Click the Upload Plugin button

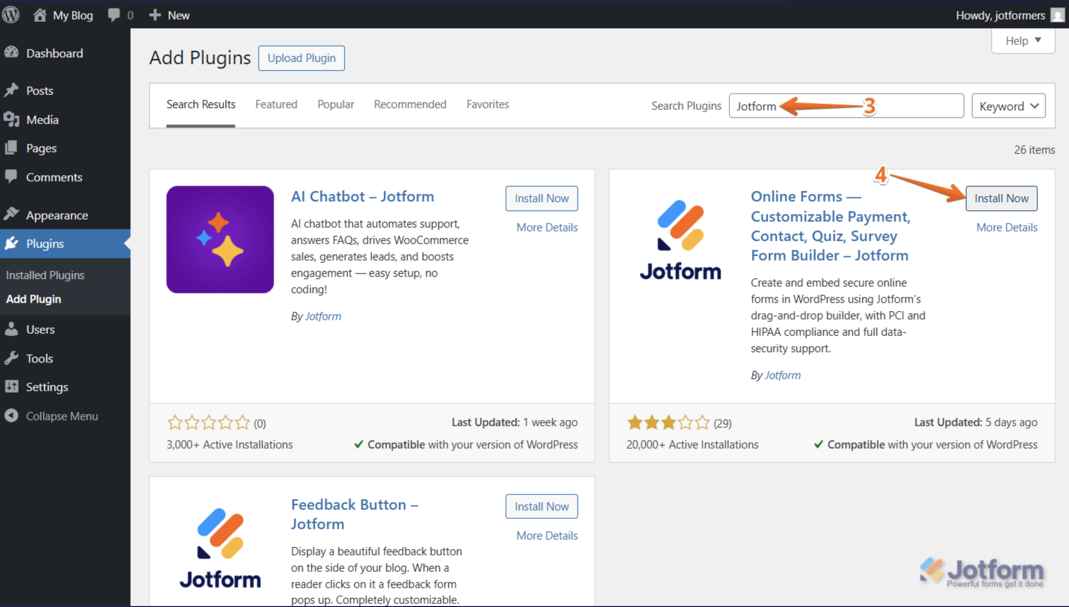click(301, 58)
